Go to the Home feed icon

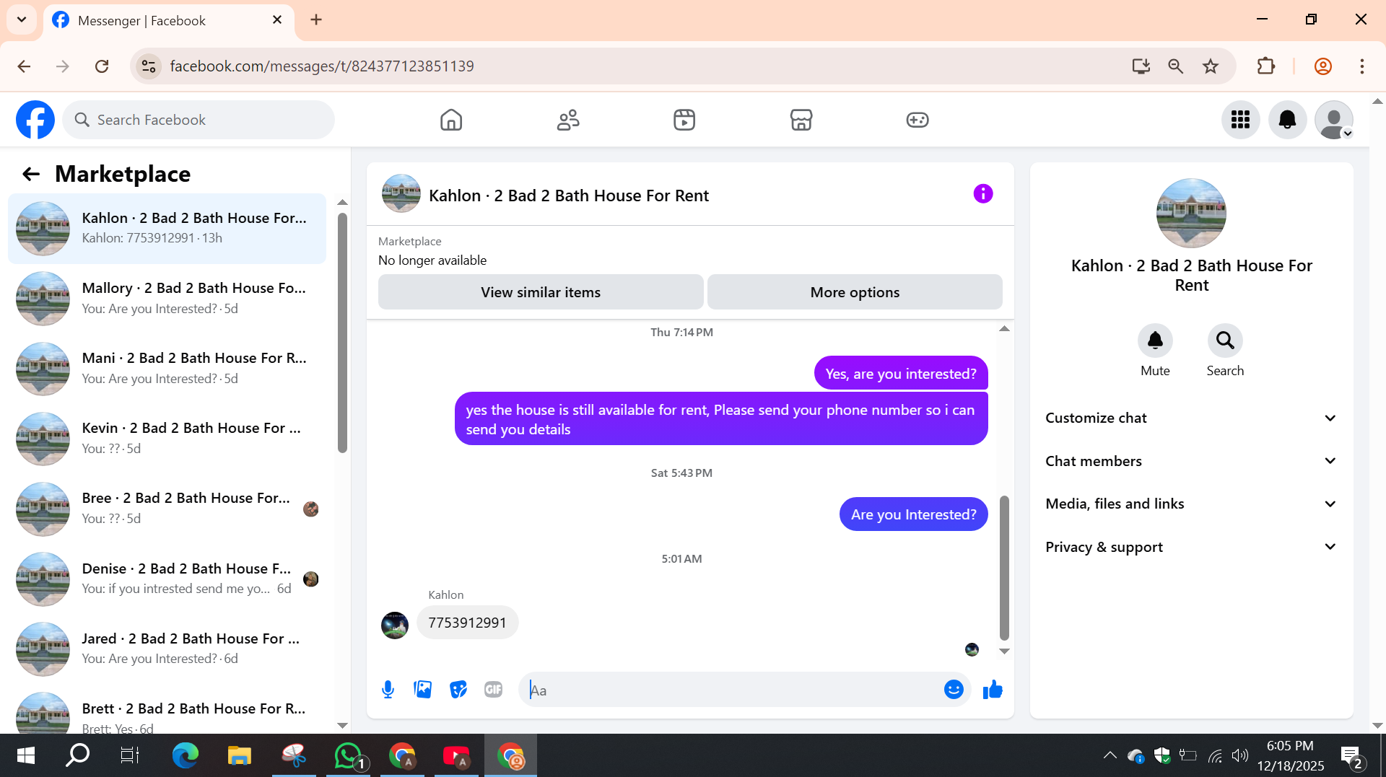point(451,120)
